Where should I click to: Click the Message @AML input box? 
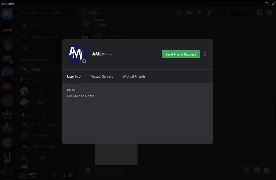click(x=167, y=170)
